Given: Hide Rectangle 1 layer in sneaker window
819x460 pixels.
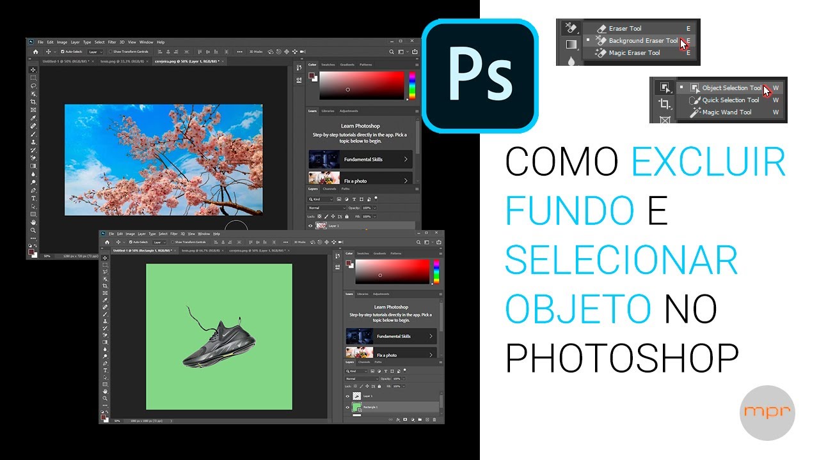Looking at the screenshot, I should (347, 407).
